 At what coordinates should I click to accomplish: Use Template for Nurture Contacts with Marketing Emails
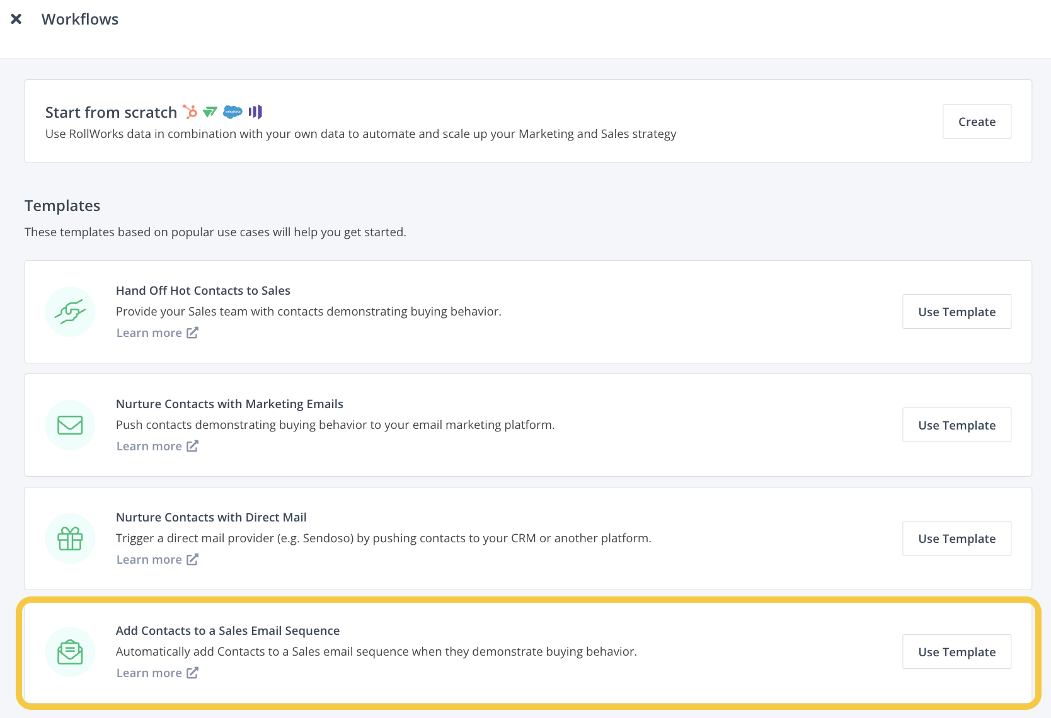point(956,425)
